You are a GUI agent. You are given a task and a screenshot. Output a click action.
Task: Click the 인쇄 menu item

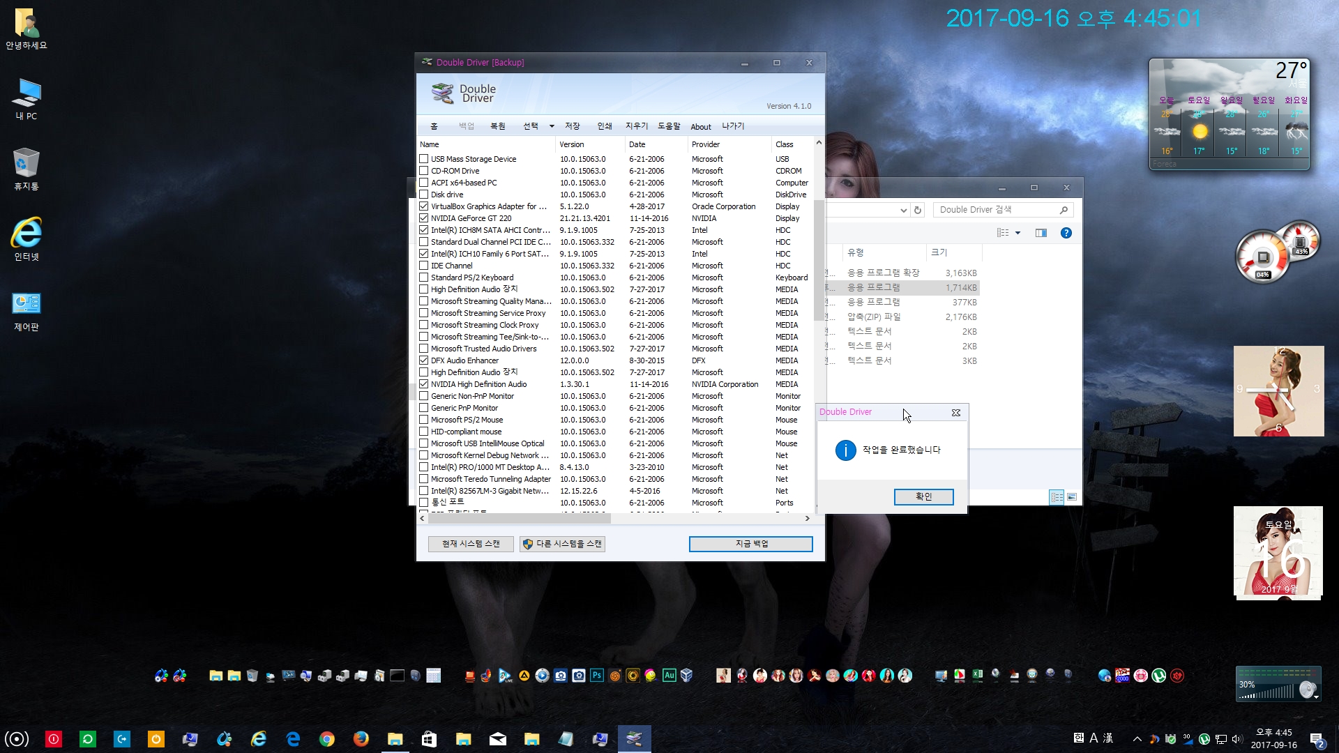coord(605,126)
